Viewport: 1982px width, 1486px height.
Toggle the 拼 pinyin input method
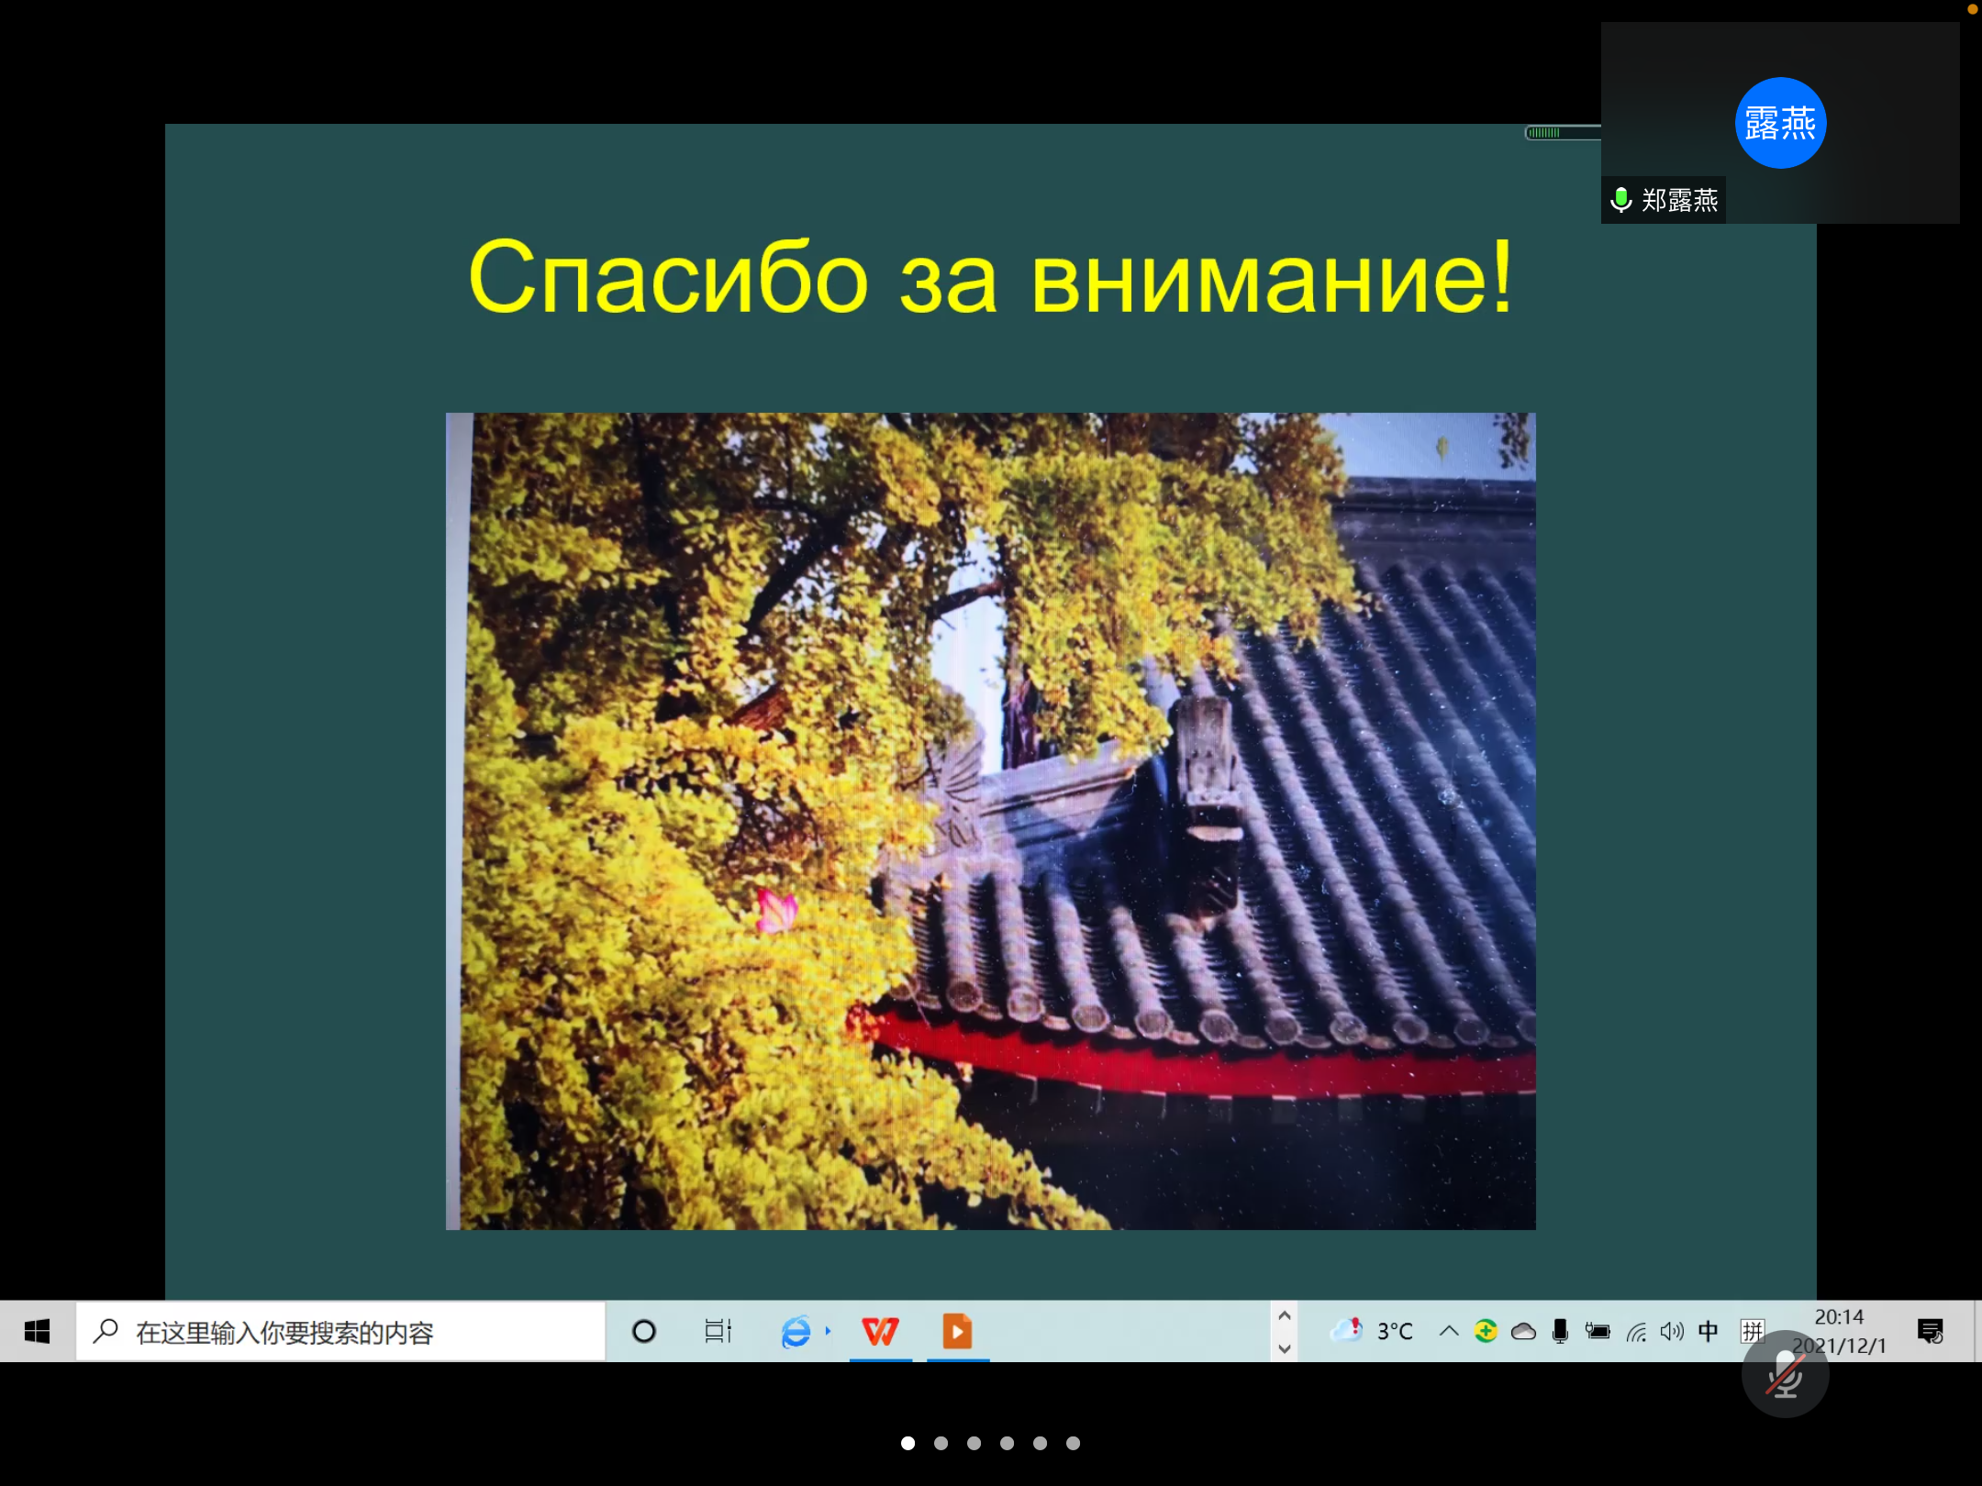pyautogui.click(x=1752, y=1331)
